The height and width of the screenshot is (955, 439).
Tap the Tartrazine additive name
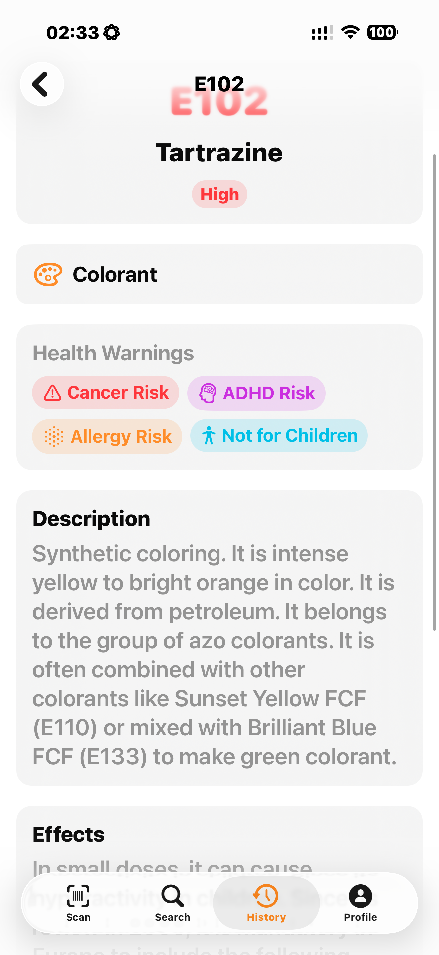tap(219, 153)
